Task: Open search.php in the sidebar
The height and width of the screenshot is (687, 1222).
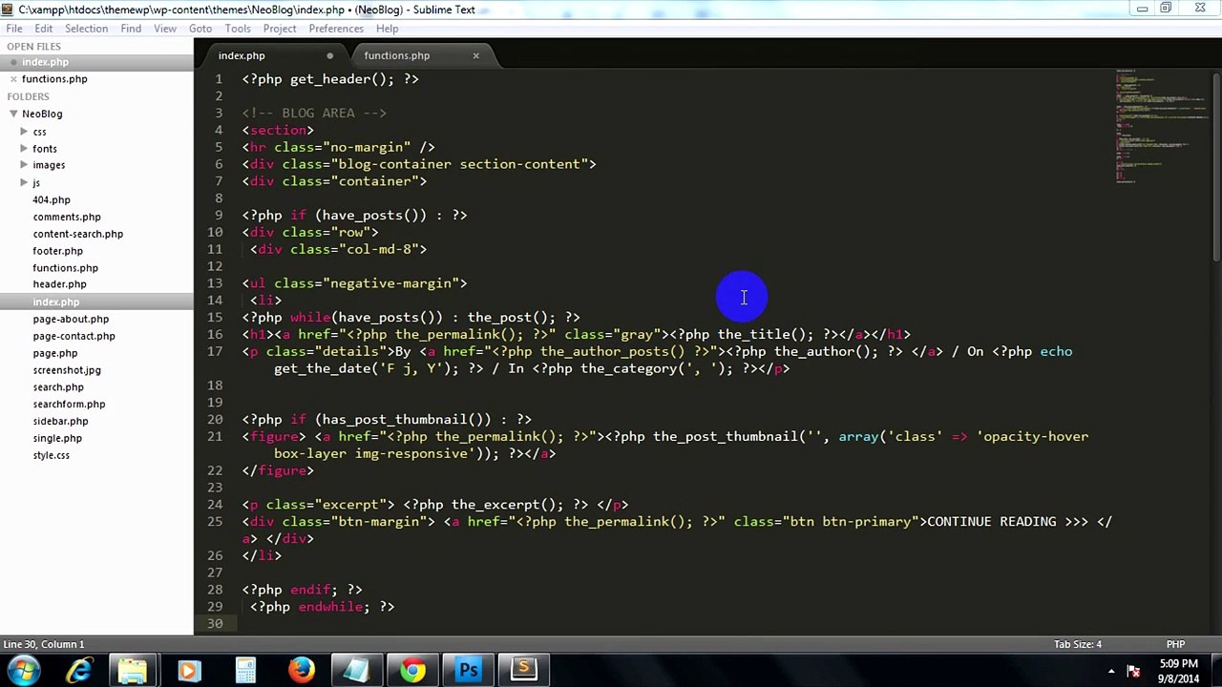Action: 58,387
